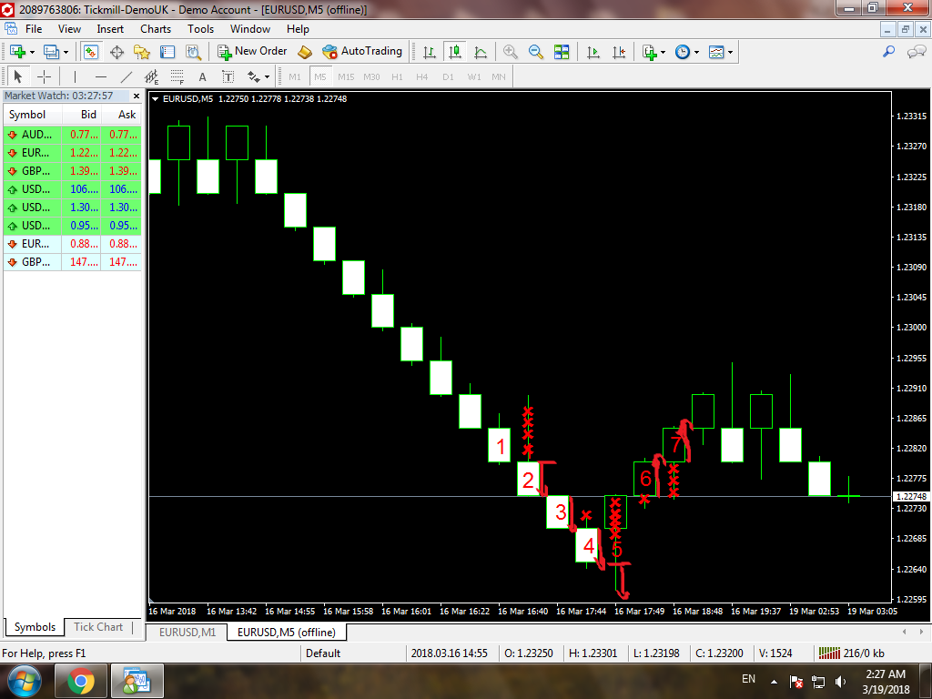This screenshot has width=932, height=699.
Task: Open the chart templates dropdown
Action: pos(730,52)
